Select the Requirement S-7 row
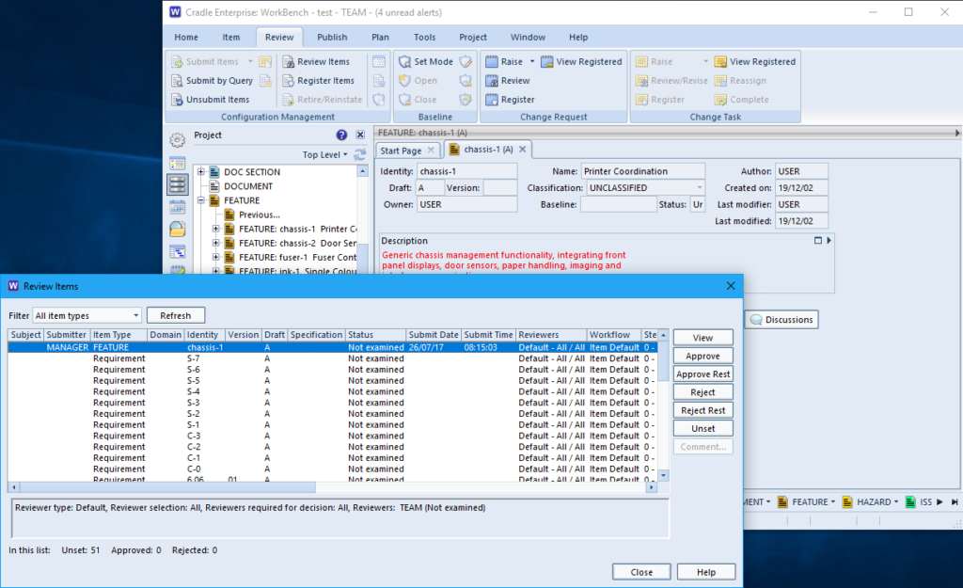The width and height of the screenshot is (963, 588). [x=332, y=358]
